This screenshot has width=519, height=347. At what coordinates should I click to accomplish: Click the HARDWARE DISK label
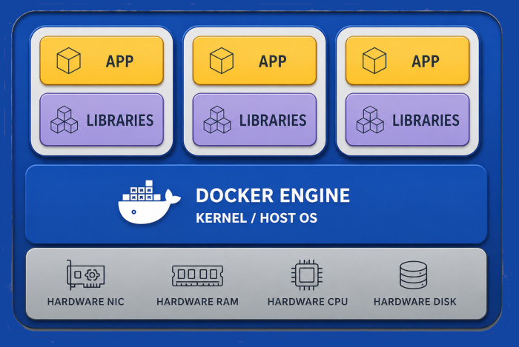tap(415, 301)
